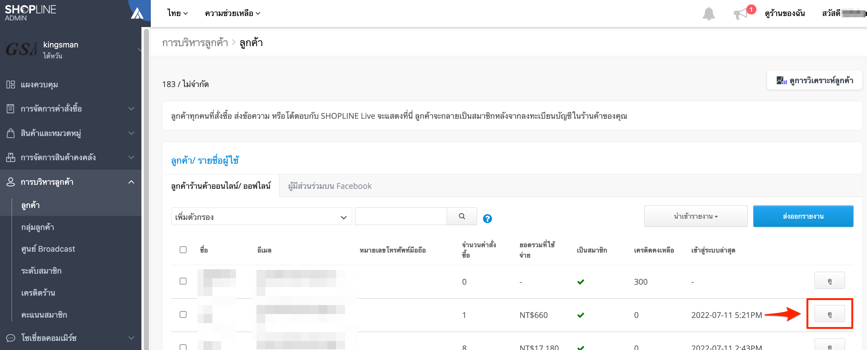
Task: Open the announcements megaphone icon
Action: click(741, 14)
